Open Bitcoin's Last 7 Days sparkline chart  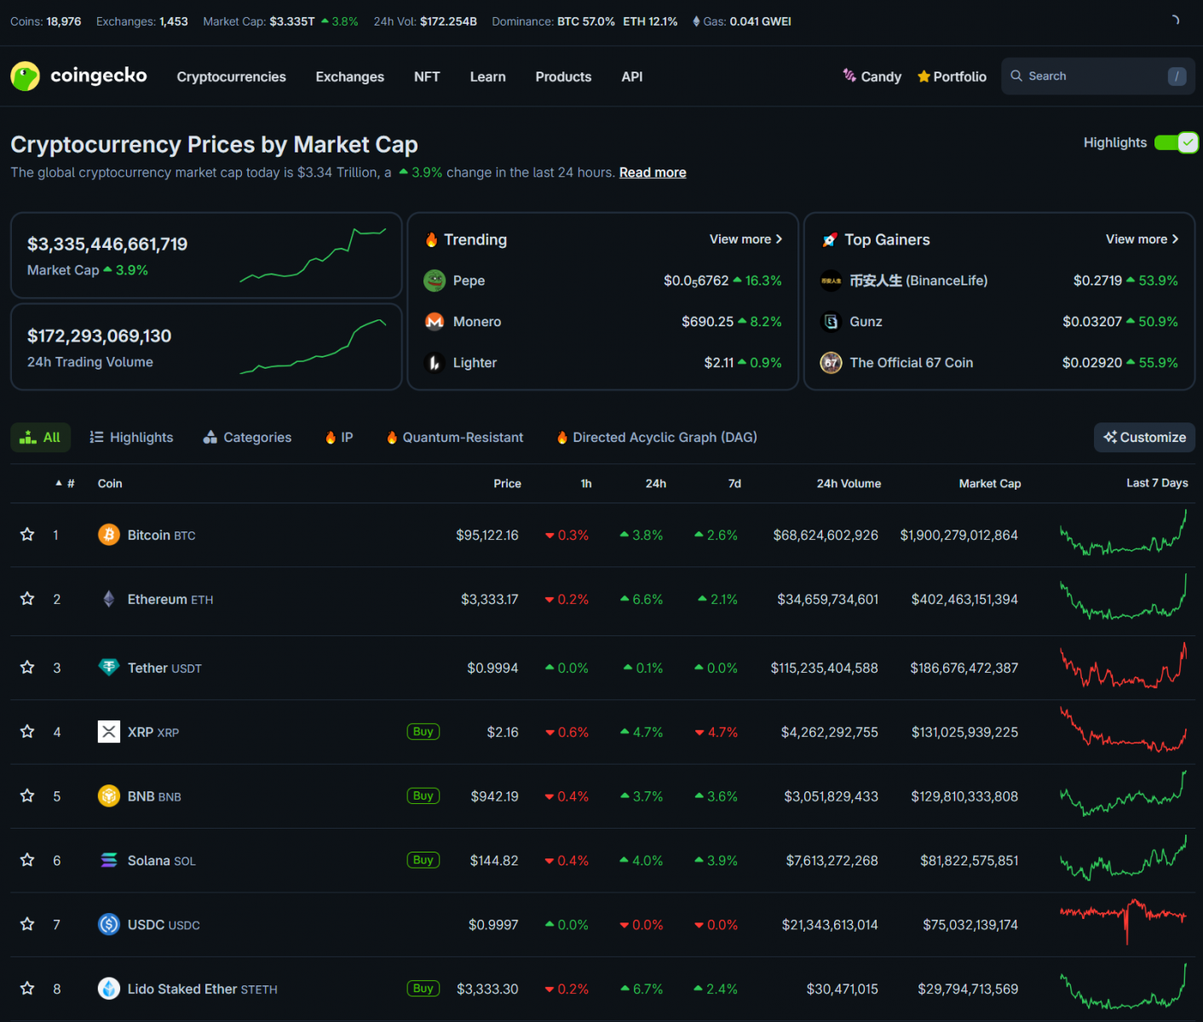(1123, 535)
